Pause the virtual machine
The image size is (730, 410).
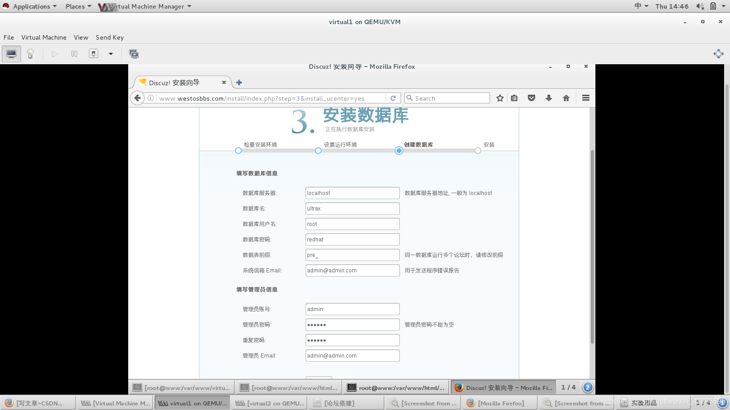(74, 54)
